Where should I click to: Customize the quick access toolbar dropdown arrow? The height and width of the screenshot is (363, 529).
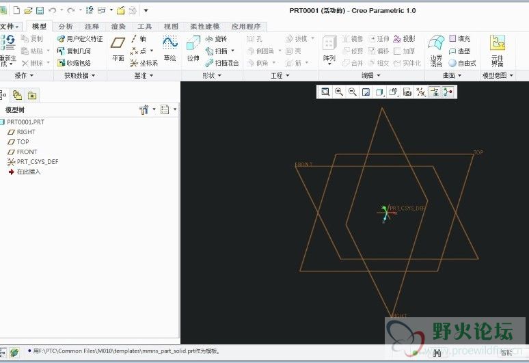click(x=146, y=10)
